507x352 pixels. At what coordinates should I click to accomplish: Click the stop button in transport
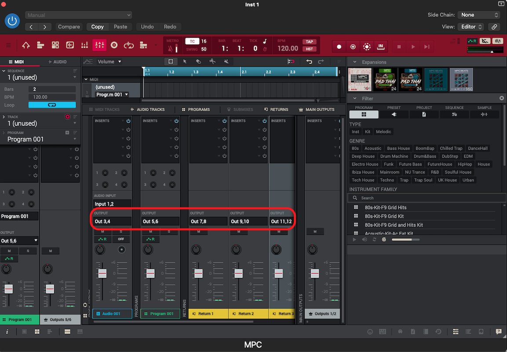click(399, 47)
